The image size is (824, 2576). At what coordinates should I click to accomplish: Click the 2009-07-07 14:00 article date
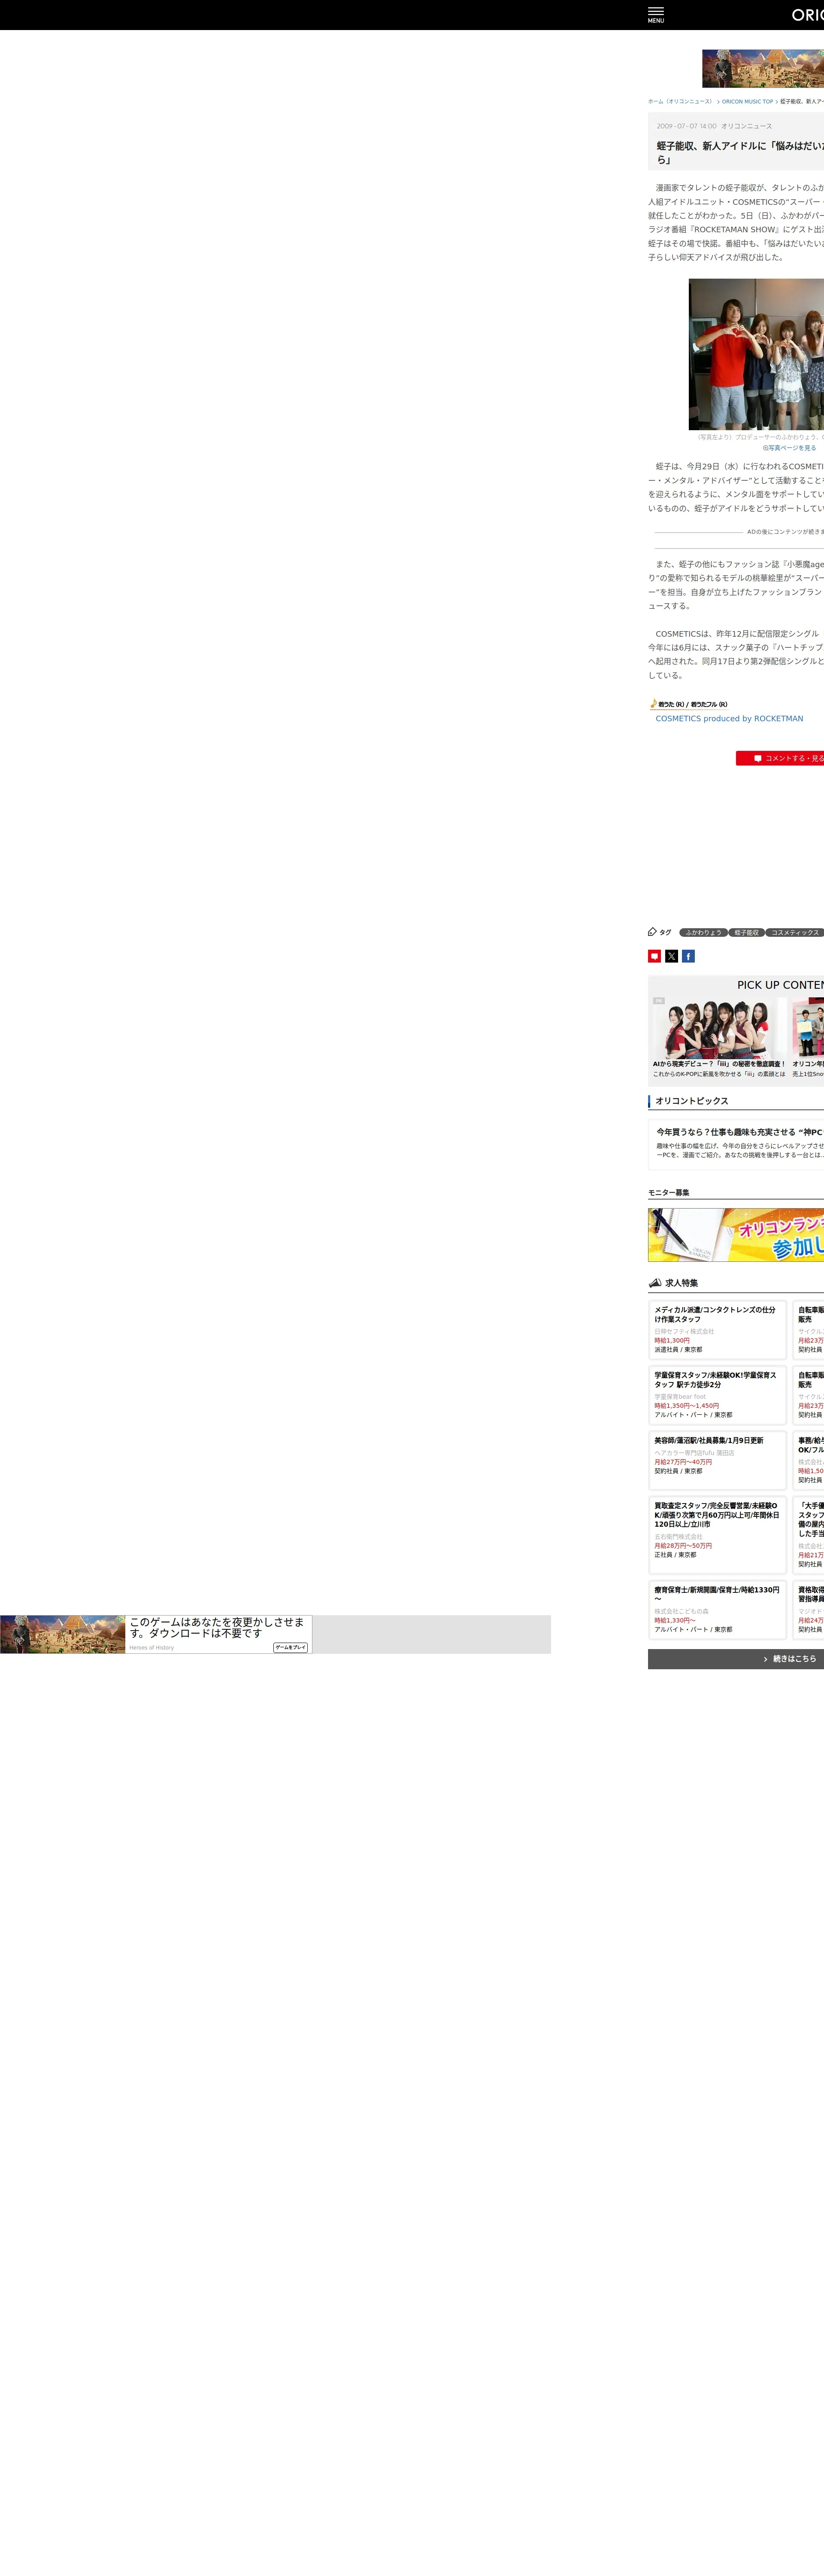click(687, 126)
